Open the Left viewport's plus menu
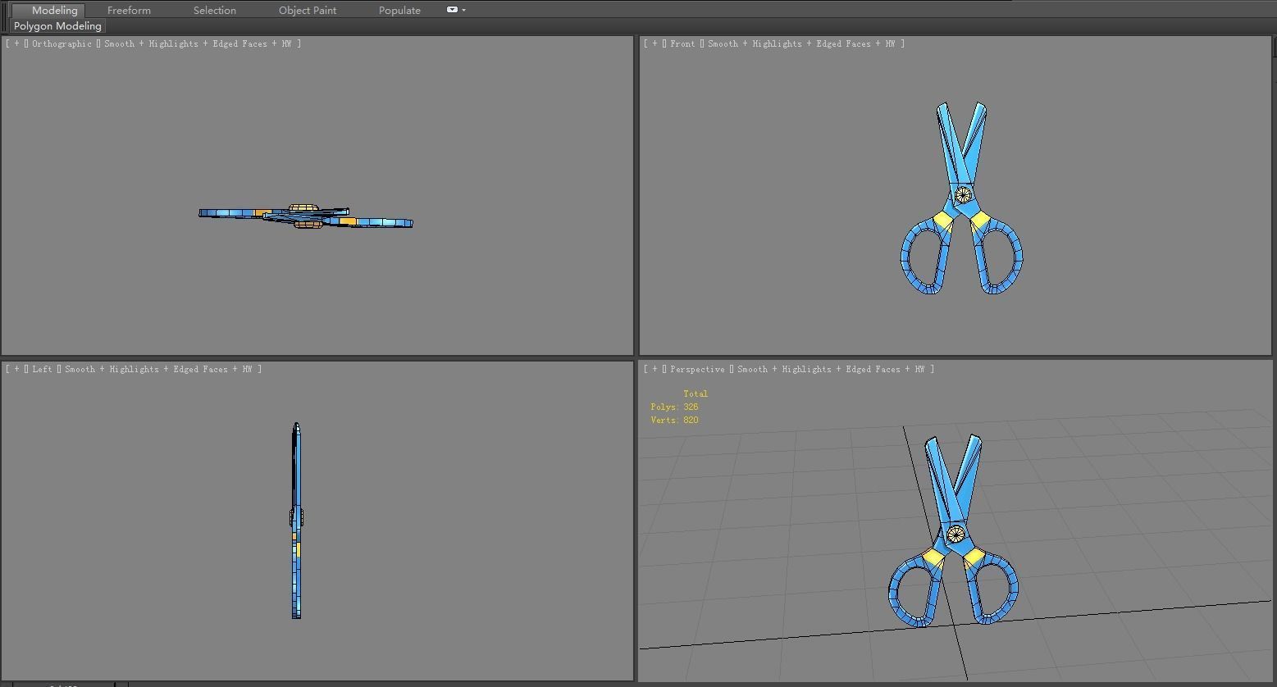1277x687 pixels. [16, 370]
